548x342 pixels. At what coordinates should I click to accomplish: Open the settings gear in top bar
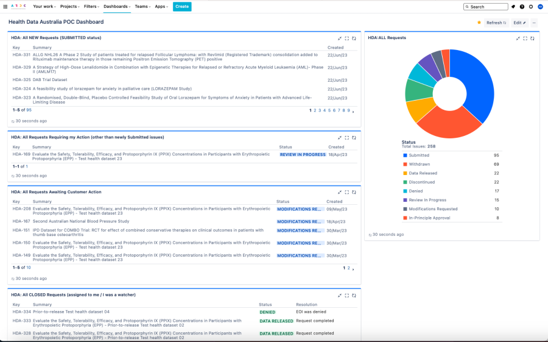tap(531, 7)
